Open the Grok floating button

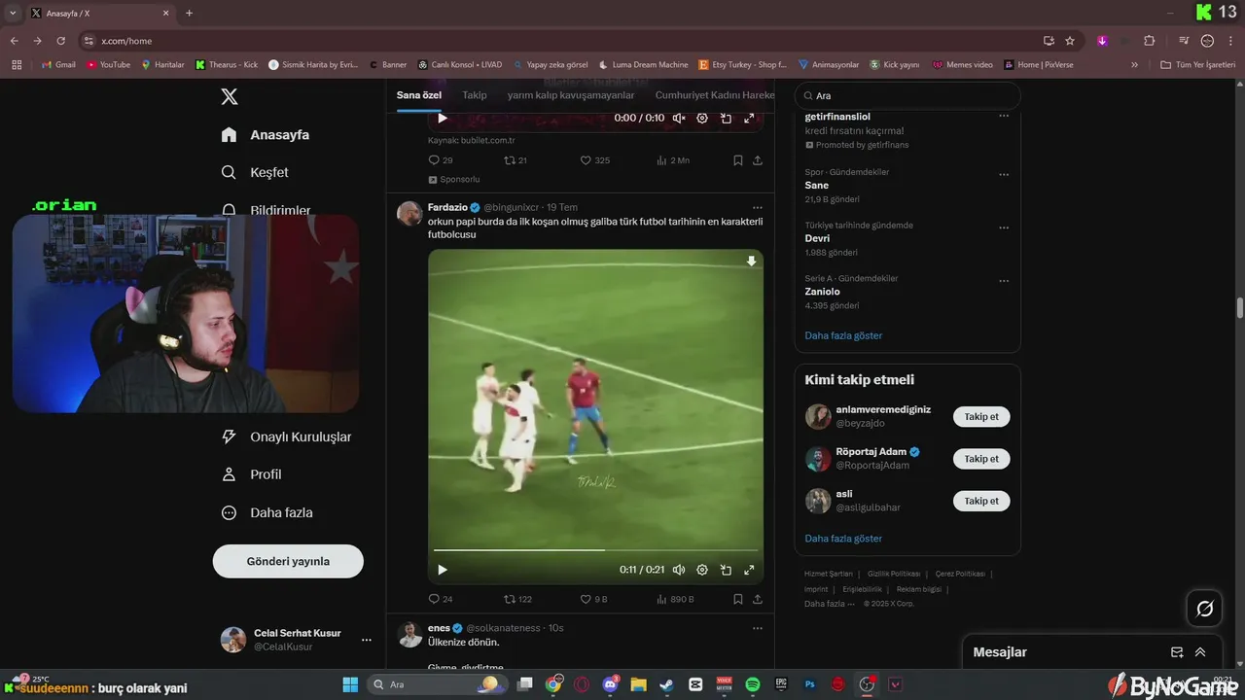click(x=1204, y=609)
